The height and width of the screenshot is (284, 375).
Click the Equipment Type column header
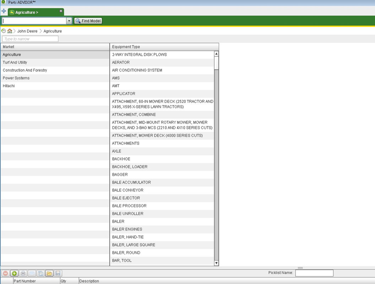pos(164,47)
